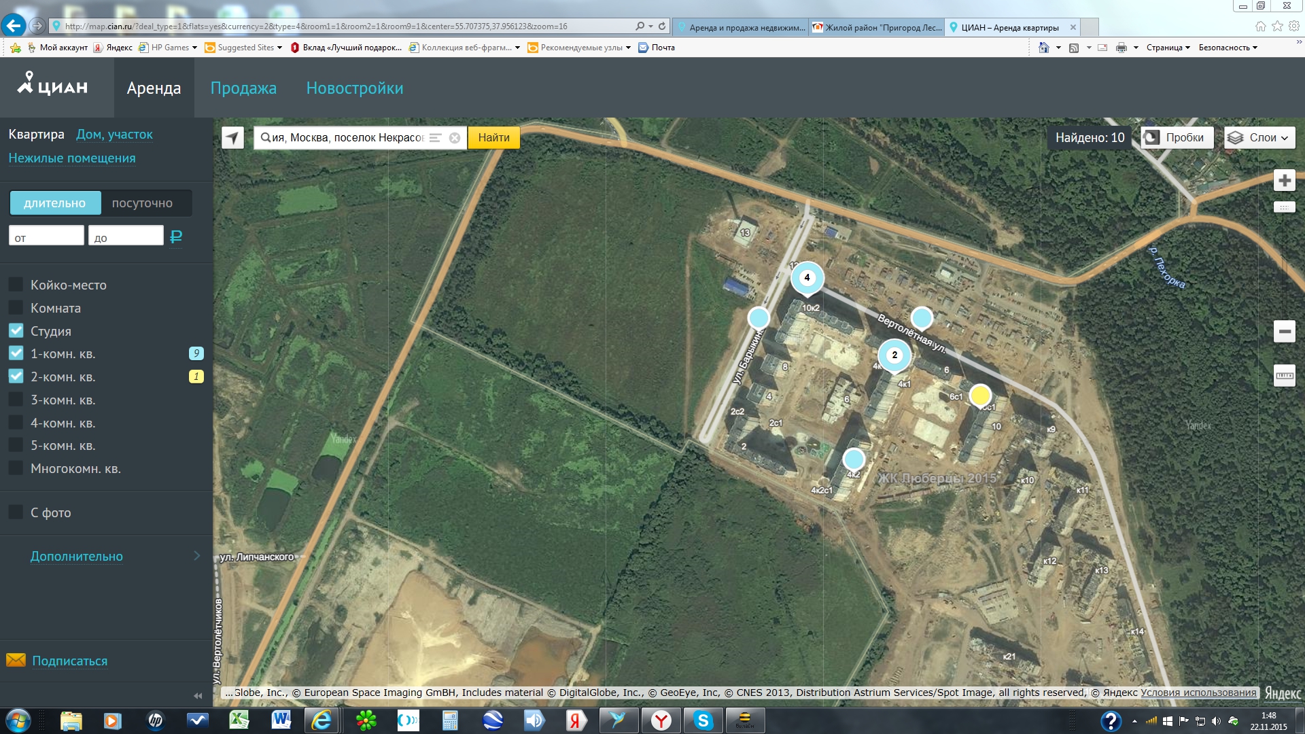Collapse sidebar with double-arrow icon
Viewport: 1305px width, 734px height.
tap(198, 695)
